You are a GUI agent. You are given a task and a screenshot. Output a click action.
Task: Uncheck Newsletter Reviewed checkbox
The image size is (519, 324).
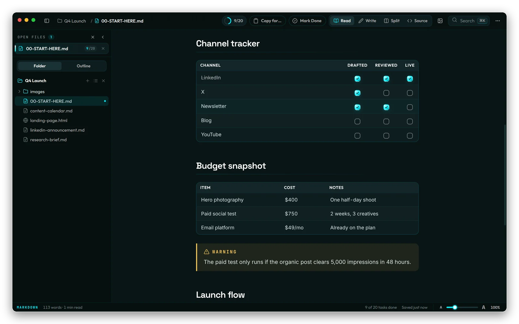point(386,107)
